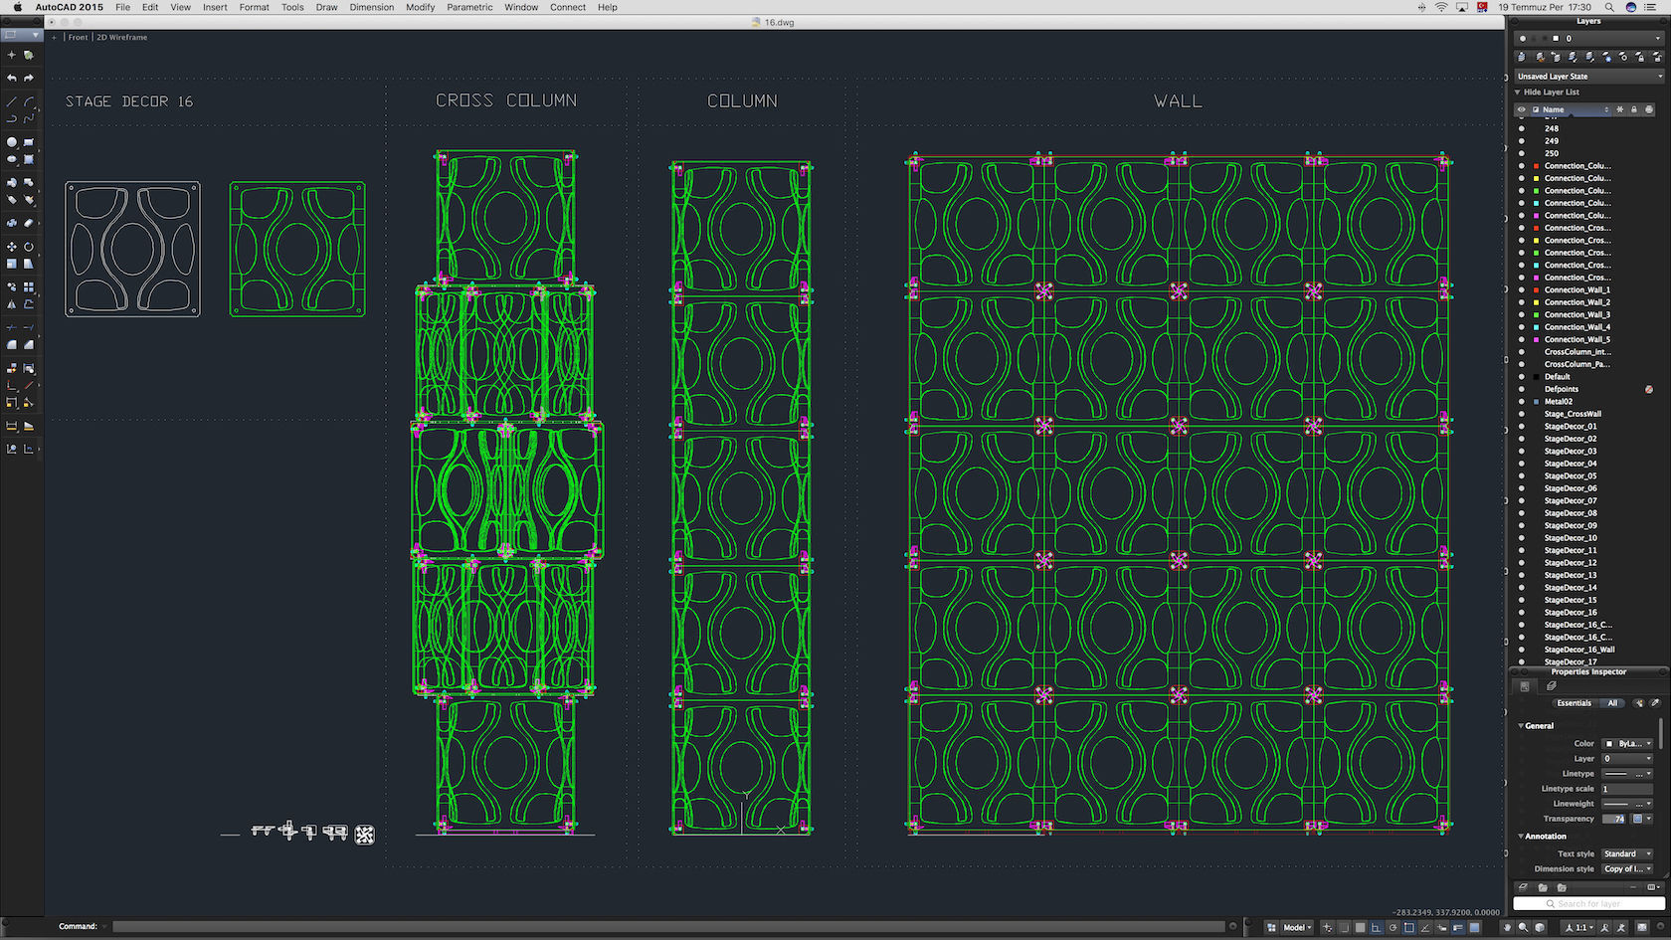Image resolution: width=1671 pixels, height=940 pixels.
Task: Click the 2D Wireframe visual style label
Action: [x=121, y=37]
